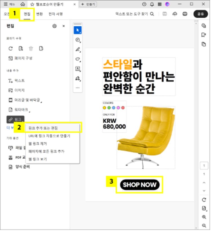Click the print icon
211x231 pixels.
(x=185, y=14)
